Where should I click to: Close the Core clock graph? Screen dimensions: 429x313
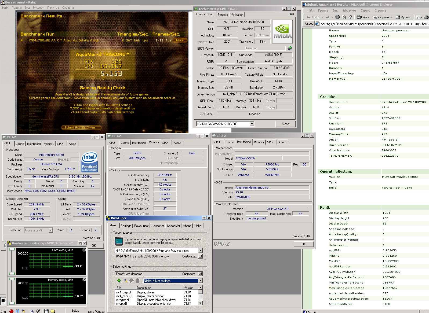click(x=84, y=250)
